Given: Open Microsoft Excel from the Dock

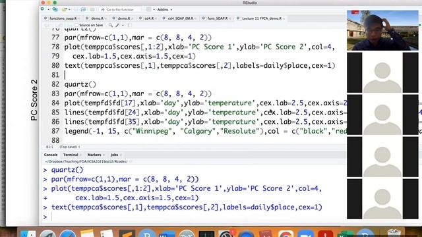Looking at the screenshot, I should pos(346,234).
